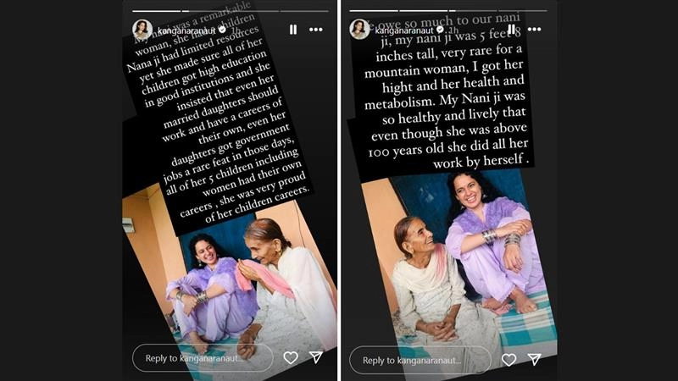Like the left story with heart icon
Screen dimensions: 678x381
pos(291,357)
